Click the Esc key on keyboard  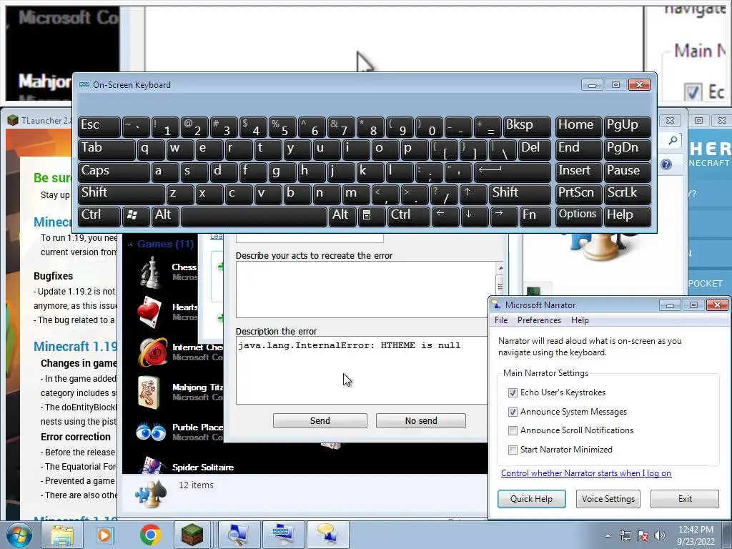pos(99,127)
